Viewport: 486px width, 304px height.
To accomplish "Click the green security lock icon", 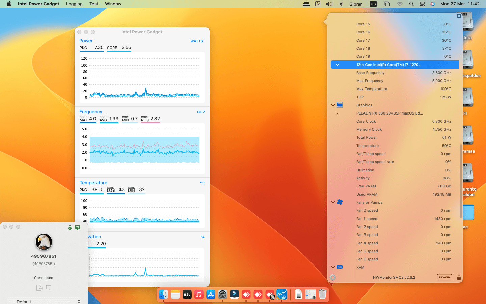I will (70, 228).
